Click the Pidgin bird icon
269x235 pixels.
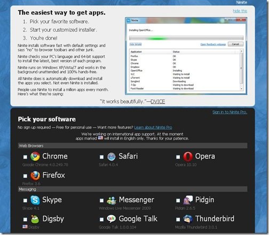pos(188,200)
